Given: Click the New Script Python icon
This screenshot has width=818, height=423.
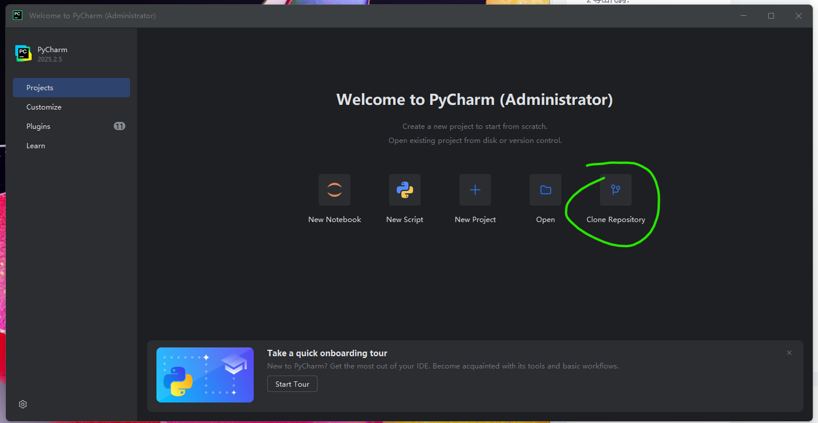Looking at the screenshot, I should point(405,190).
